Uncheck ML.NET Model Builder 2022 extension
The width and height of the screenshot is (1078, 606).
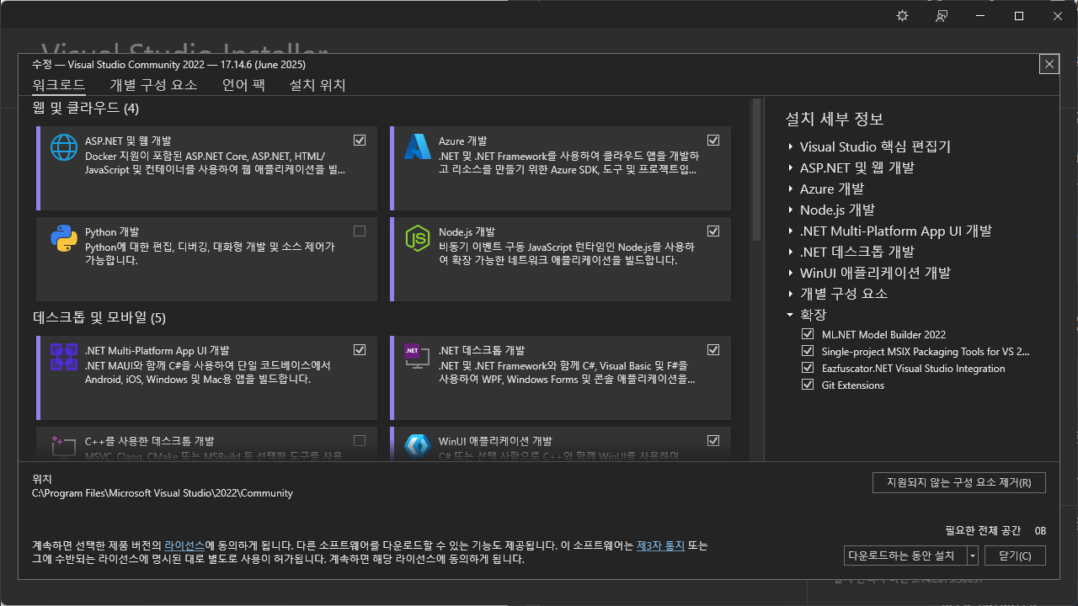(x=808, y=334)
